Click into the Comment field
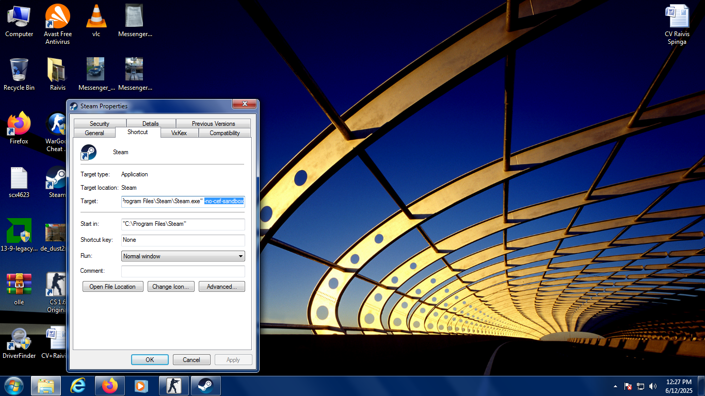The width and height of the screenshot is (705, 396). pos(183,271)
